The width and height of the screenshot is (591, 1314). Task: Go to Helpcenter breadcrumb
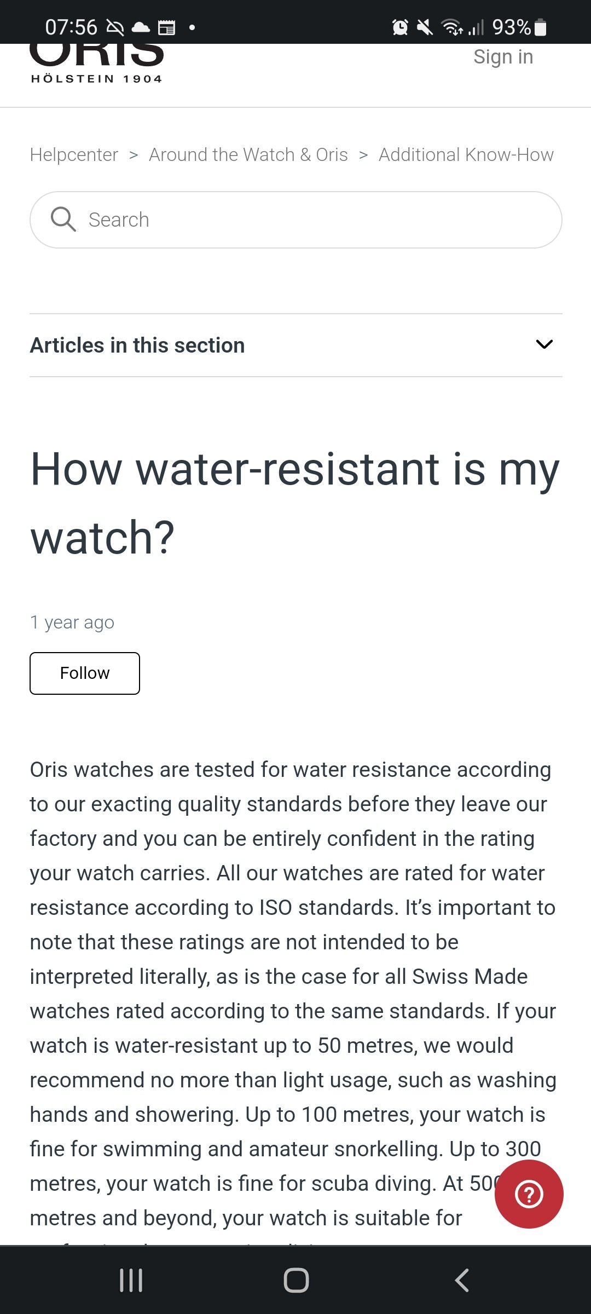[74, 155]
